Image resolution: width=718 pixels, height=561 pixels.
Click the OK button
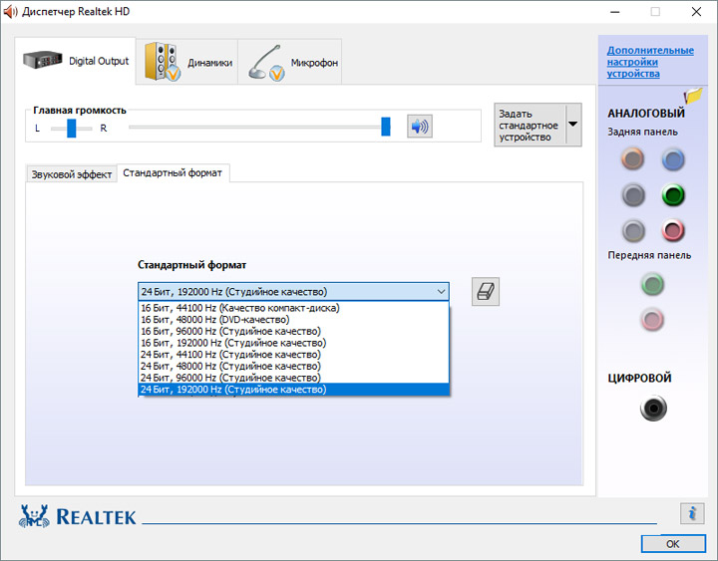click(673, 544)
